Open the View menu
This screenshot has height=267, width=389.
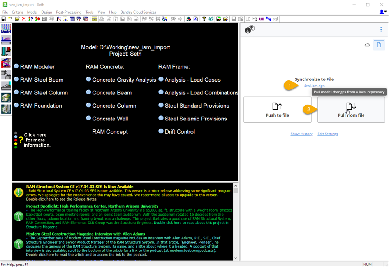pyautogui.click(x=101, y=12)
